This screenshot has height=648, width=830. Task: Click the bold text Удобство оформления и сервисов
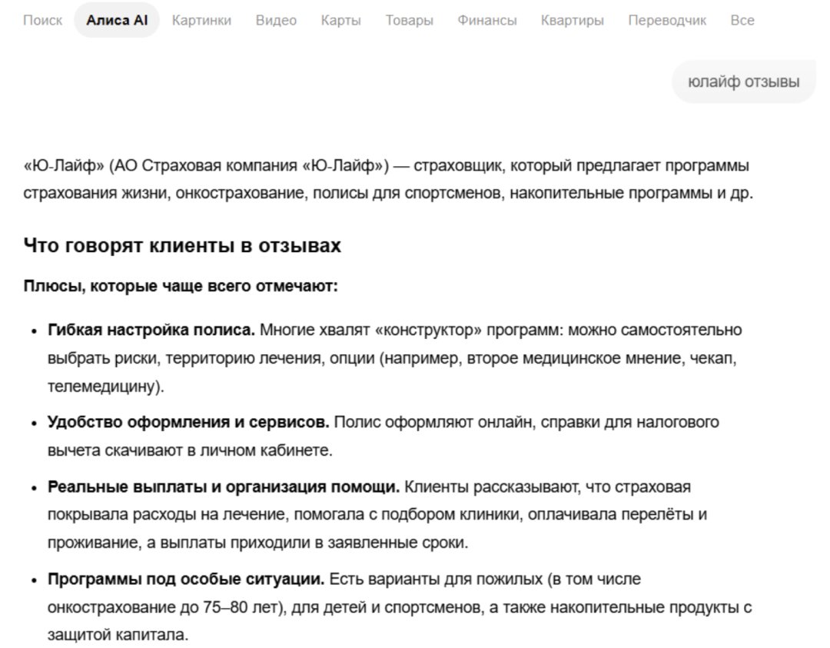[x=188, y=422]
